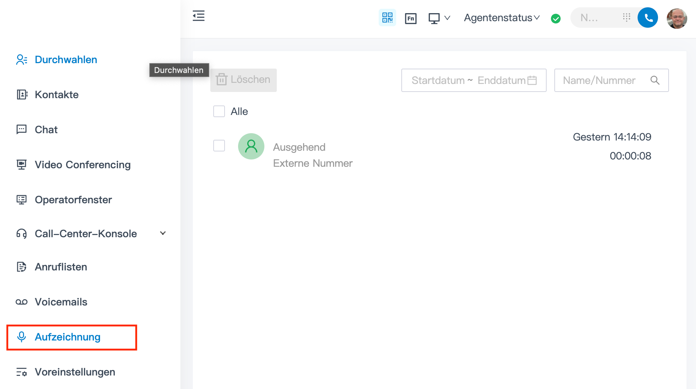This screenshot has height=389, width=696.
Task: Click the Löschen delete button
Action: [x=243, y=80]
